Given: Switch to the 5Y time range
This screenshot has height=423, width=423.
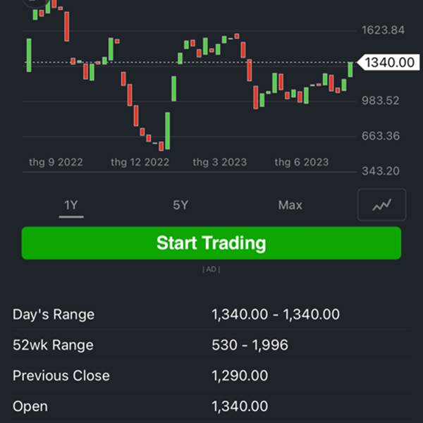Looking at the screenshot, I should point(180,205).
